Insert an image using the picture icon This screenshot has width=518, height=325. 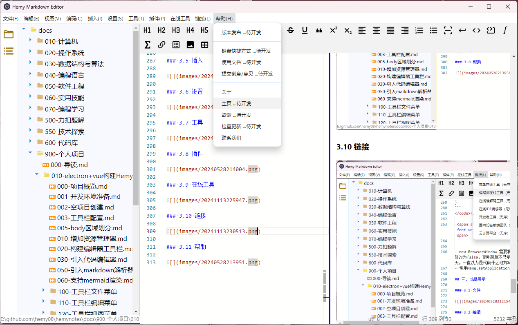coord(190,45)
